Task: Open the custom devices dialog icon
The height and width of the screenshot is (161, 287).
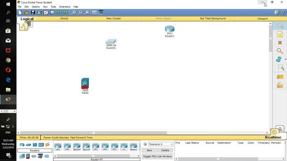Action: click(100, 13)
